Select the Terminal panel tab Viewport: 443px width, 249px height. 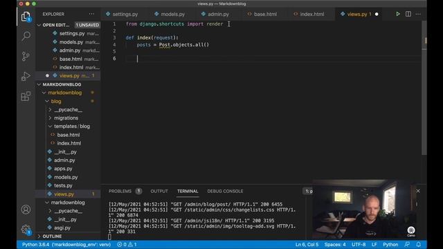[x=188, y=191]
